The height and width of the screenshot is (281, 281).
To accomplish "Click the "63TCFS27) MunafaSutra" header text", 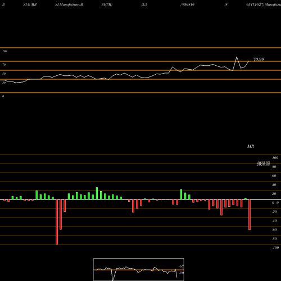I will click(x=264, y=4).
